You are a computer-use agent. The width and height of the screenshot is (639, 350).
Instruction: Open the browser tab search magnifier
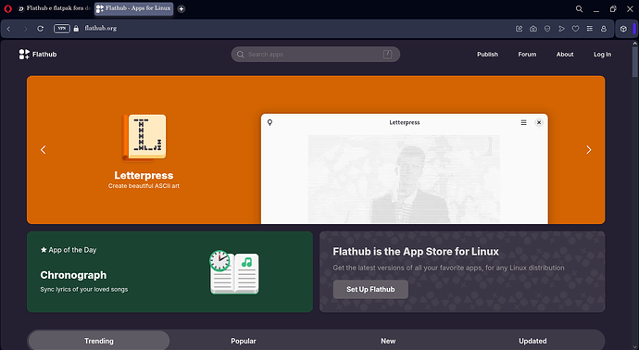tap(579, 8)
